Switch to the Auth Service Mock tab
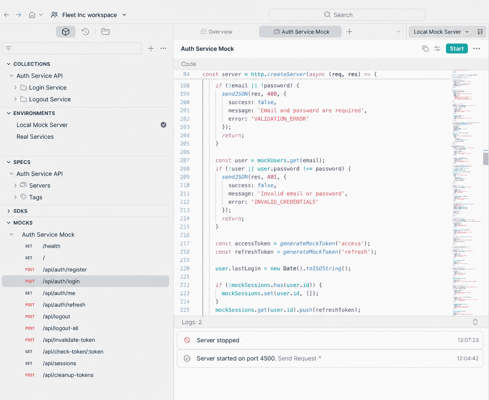 click(x=300, y=32)
